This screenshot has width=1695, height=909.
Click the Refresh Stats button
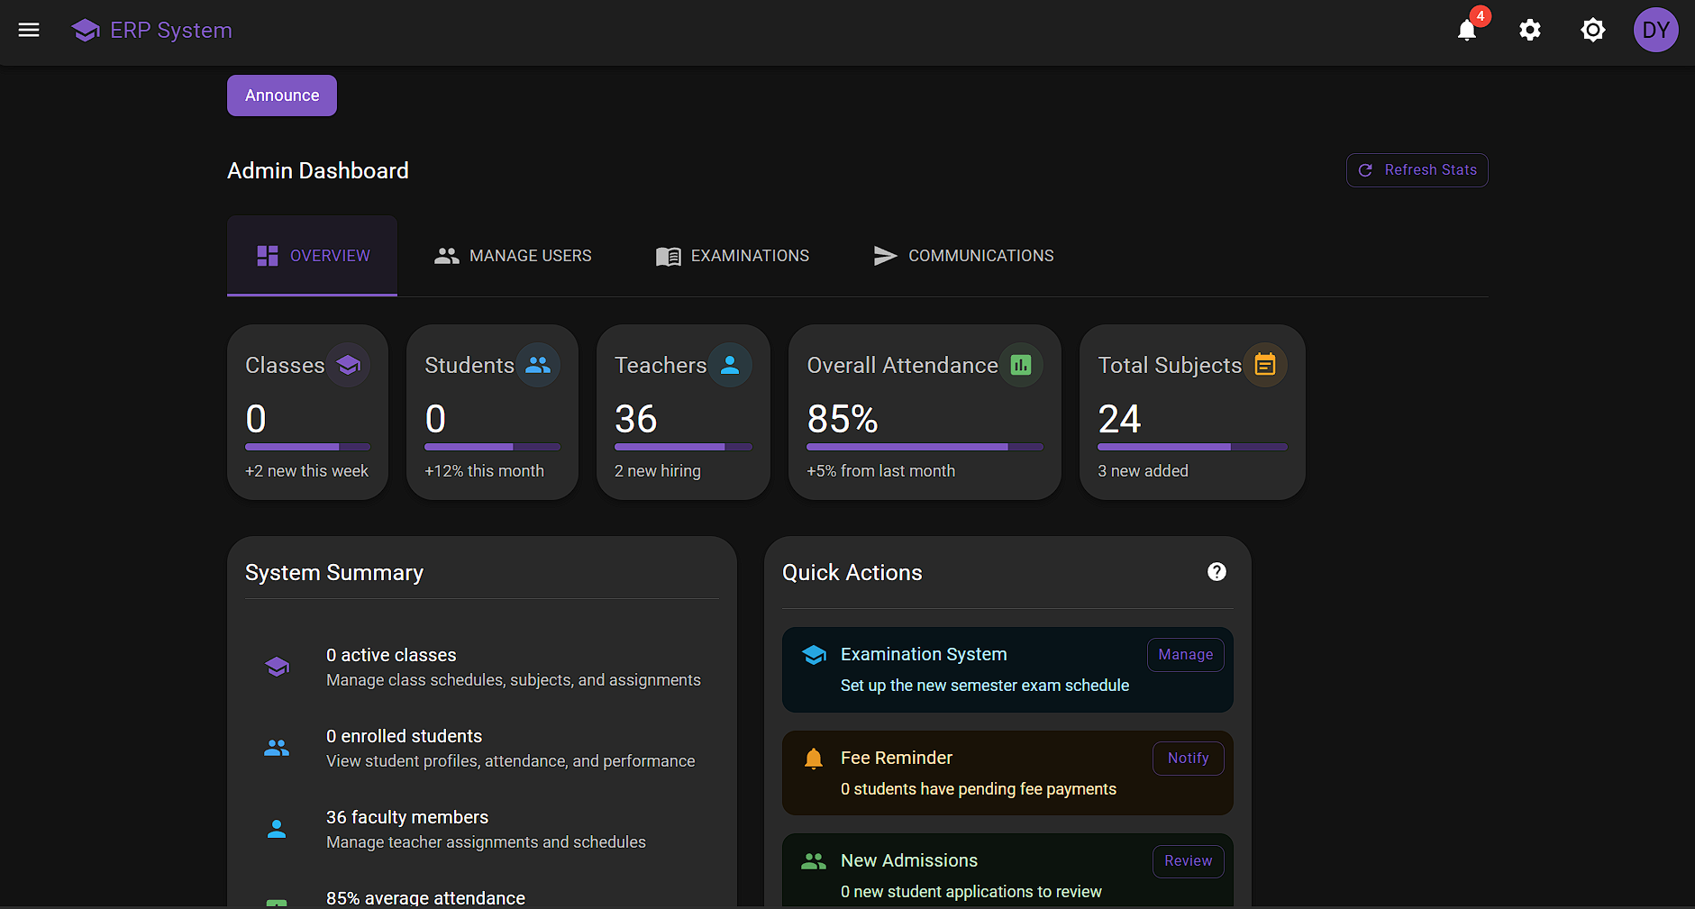[1417, 170]
